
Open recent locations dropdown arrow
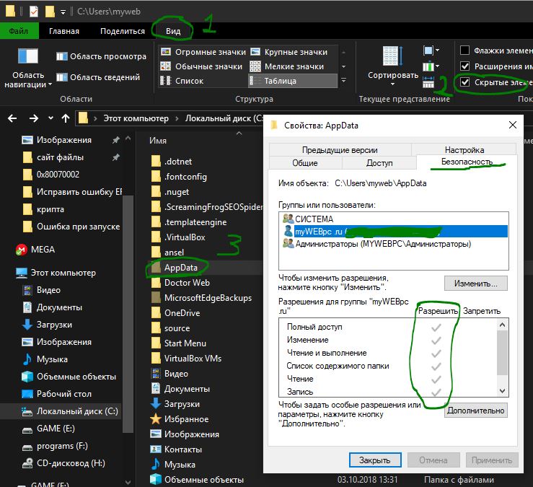50,118
